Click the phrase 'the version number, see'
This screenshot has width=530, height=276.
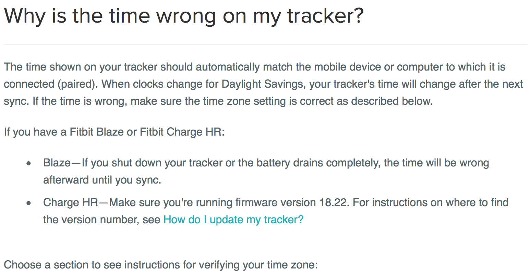102,219
